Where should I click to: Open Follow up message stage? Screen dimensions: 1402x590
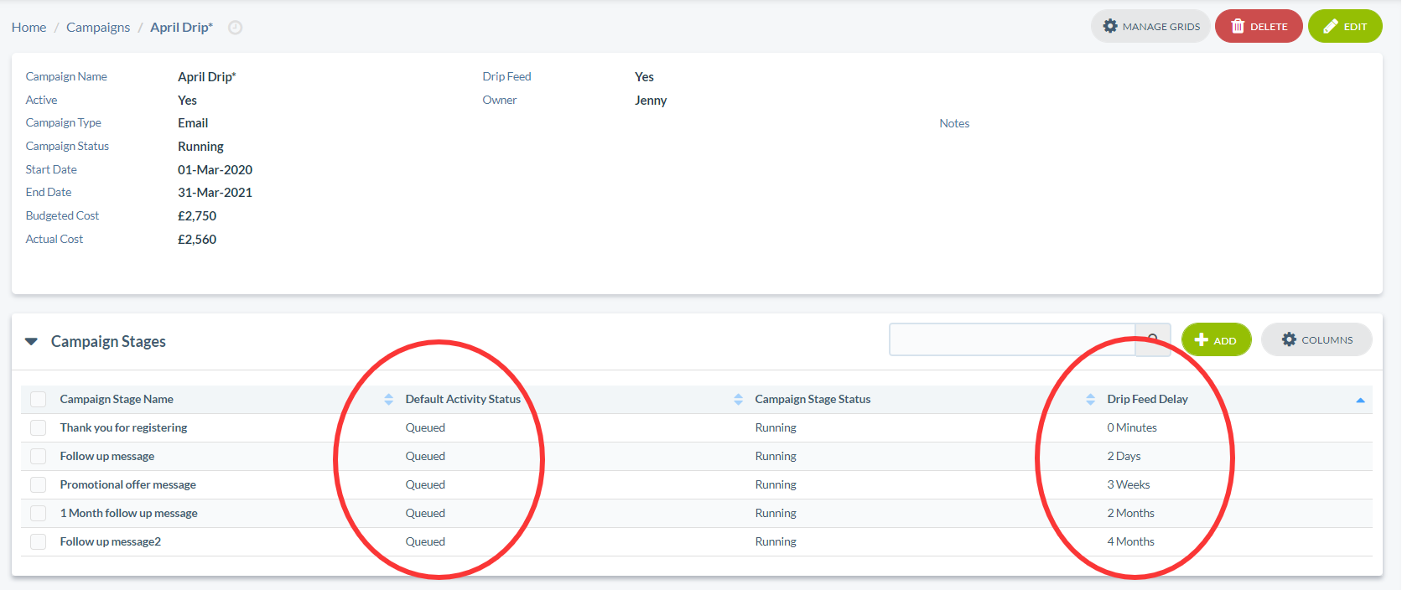tap(107, 456)
